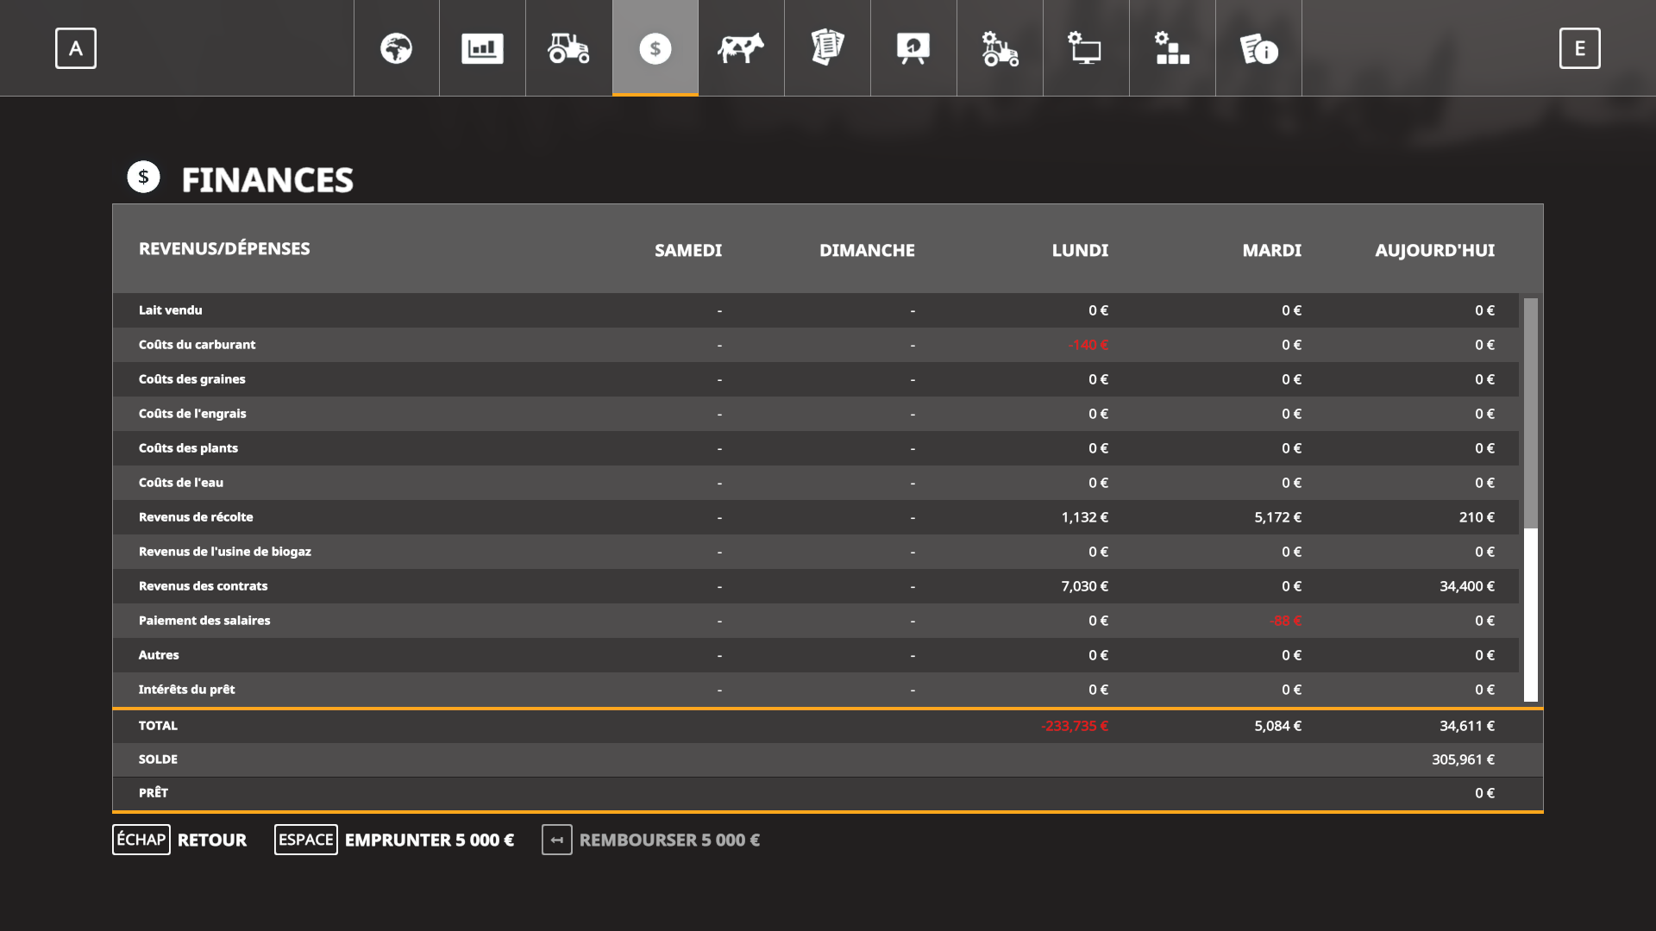Click the 210 € harvest value
Screen dimensions: 1656x931
[1477, 517]
